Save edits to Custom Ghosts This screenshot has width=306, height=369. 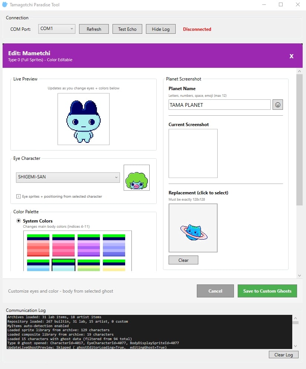point(267,291)
